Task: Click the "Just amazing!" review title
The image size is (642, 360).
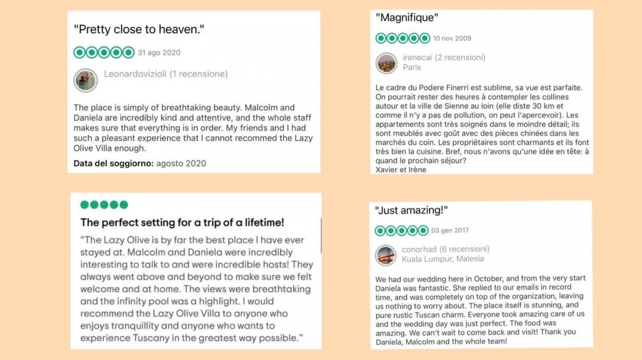Action: pyautogui.click(x=411, y=210)
